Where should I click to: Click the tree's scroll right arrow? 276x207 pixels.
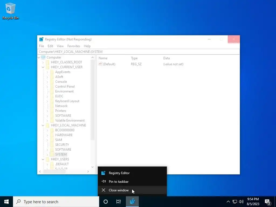[88, 171]
